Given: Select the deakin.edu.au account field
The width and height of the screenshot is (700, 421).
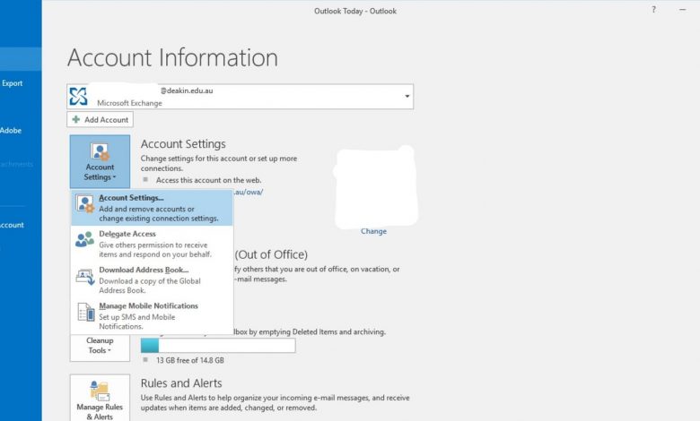Looking at the screenshot, I should [x=239, y=96].
